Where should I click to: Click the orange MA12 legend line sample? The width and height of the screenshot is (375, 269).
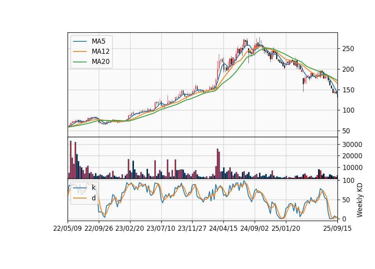click(x=80, y=51)
